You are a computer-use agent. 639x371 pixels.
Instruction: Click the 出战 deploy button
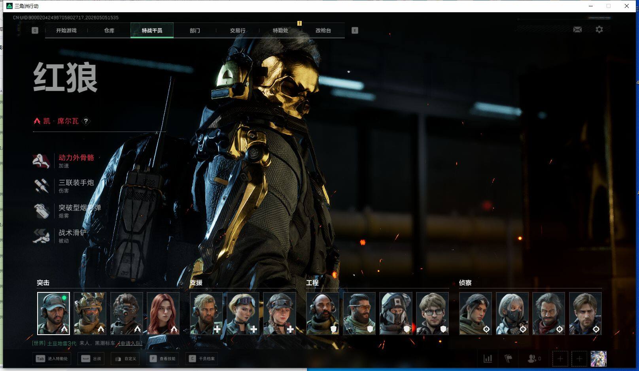click(x=91, y=359)
